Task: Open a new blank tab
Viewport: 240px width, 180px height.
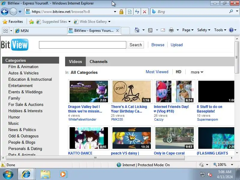Action: point(125,31)
